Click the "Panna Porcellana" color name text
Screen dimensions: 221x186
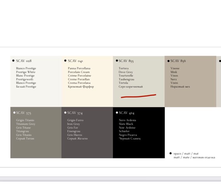pyautogui.click(x=79, y=68)
